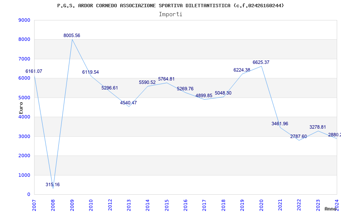Viewport: 341px width, 213px height.
Task: Select data label 3461.96
Action: pos(280,124)
